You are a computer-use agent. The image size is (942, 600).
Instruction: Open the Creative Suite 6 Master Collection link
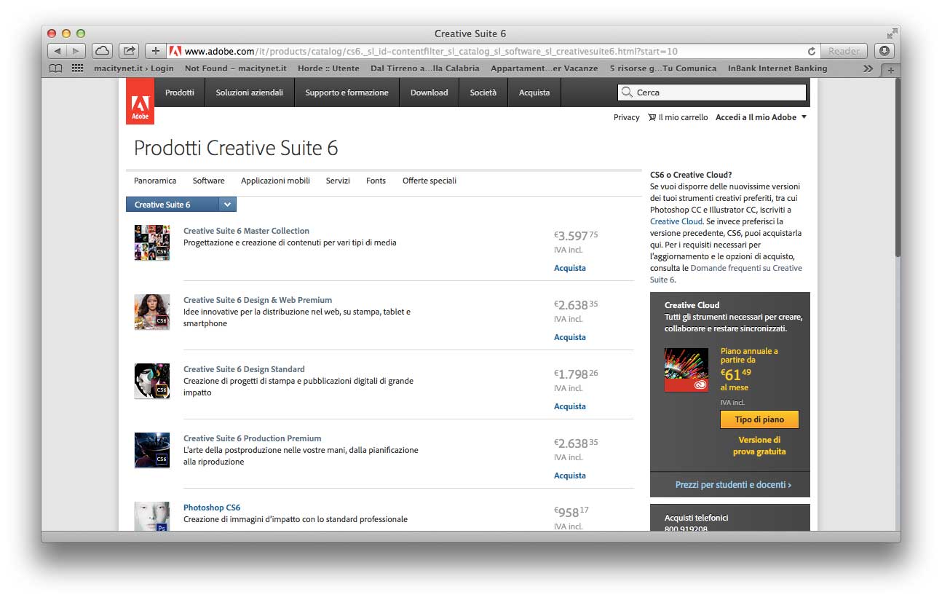pos(246,231)
